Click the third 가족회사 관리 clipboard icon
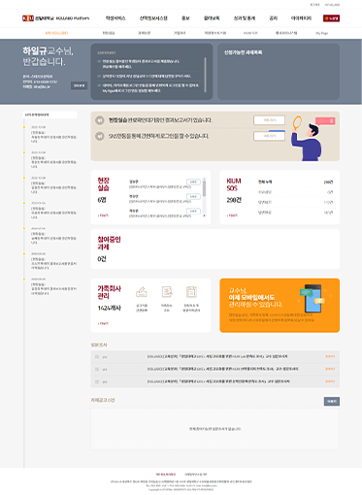This screenshot has height=495, width=362. click(191, 292)
